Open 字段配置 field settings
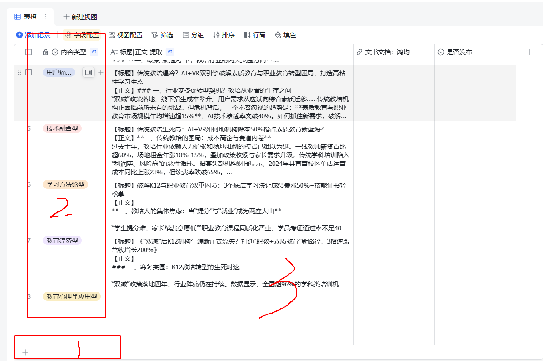 click(x=82, y=35)
